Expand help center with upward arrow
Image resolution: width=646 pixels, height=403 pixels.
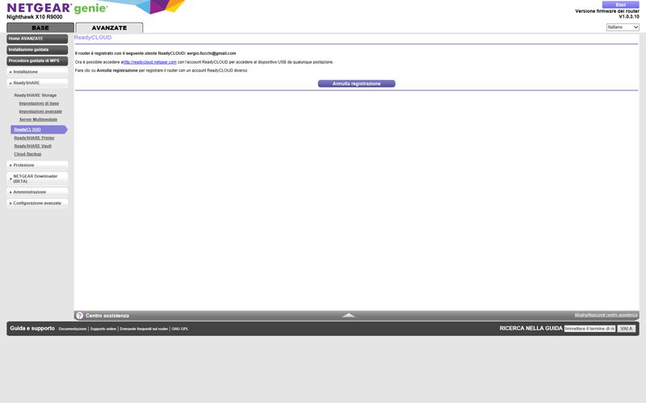(x=349, y=315)
